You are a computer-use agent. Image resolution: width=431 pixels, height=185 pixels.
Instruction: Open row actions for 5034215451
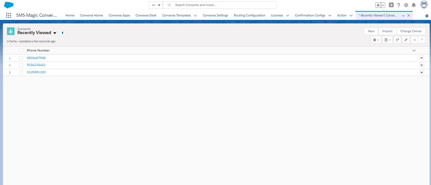pyautogui.click(x=421, y=65)
